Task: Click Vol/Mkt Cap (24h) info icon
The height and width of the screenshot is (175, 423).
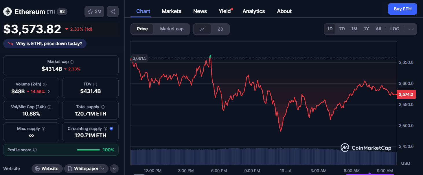Action: [x=49, y=107]
